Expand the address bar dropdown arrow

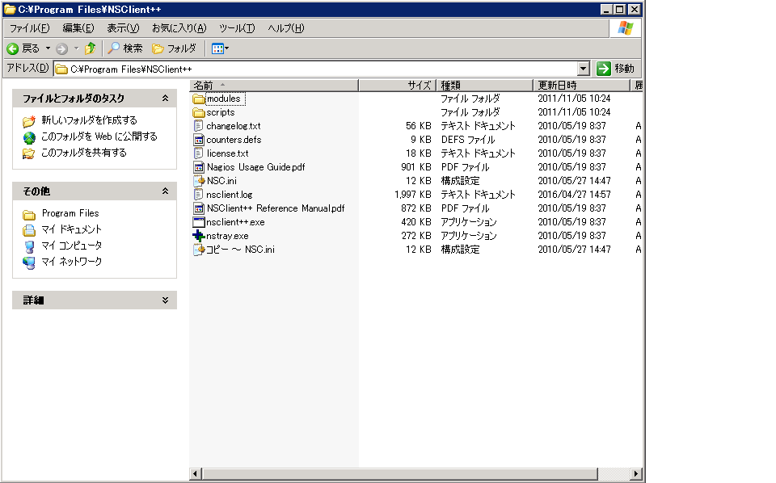point(584,69)
